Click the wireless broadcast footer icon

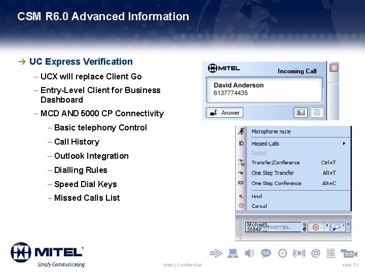(x=299, y=253)
